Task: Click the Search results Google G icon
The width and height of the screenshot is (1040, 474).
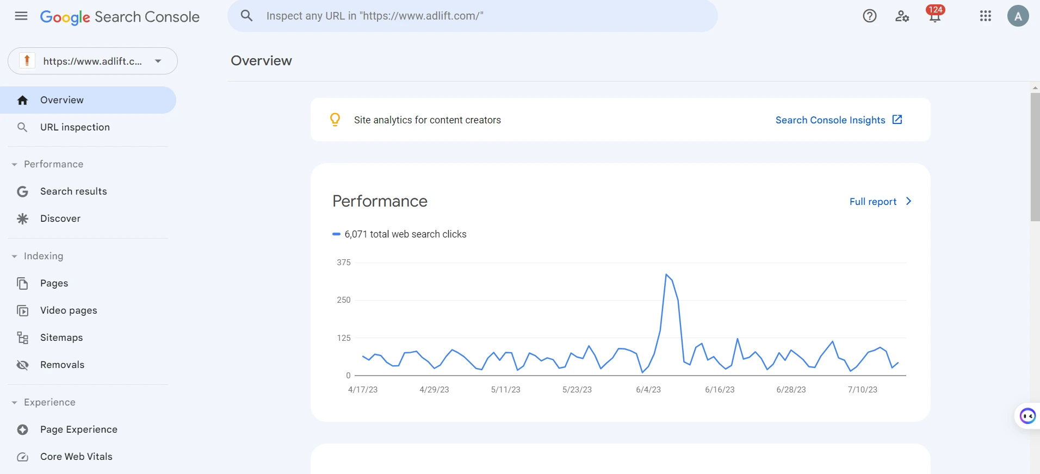Action: [22, 191]
